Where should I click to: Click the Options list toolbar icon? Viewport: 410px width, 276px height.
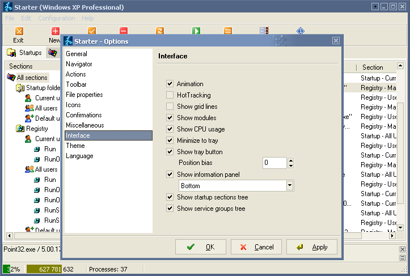coord(264,31)
